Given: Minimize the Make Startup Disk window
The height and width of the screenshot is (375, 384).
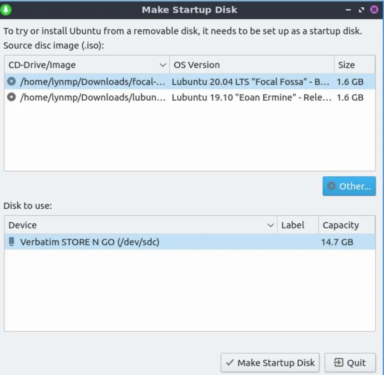Looking at the screenshot, I should [x=348, y=10].
